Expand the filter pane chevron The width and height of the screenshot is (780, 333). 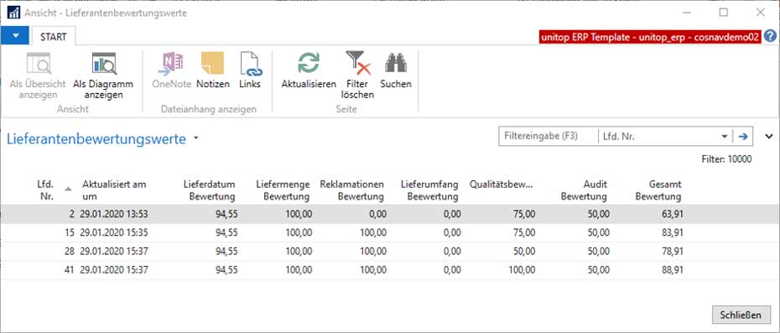coord(768,136)
